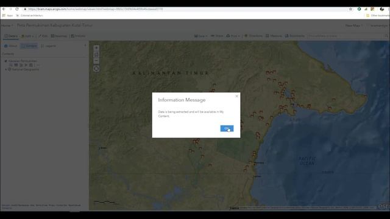Show legend for Kawasan Permukiman layer
This screenshot has width=390, height=219.
(11, 65)
